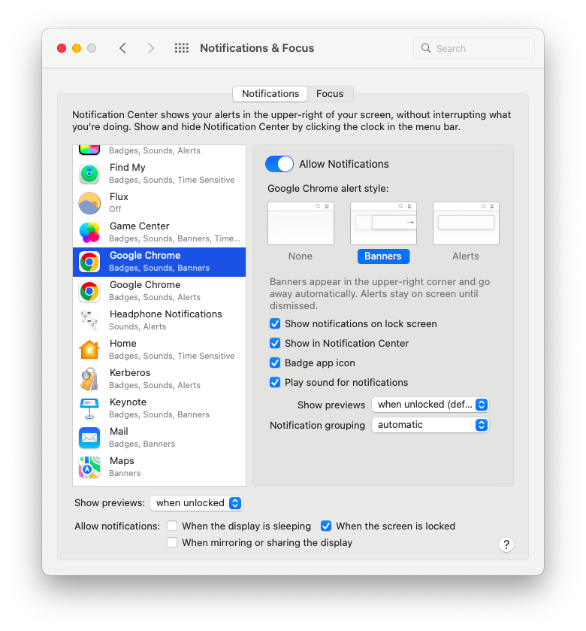
Task: Click the Headphone Notifications AirPods icon
Action: click(89, 320)
